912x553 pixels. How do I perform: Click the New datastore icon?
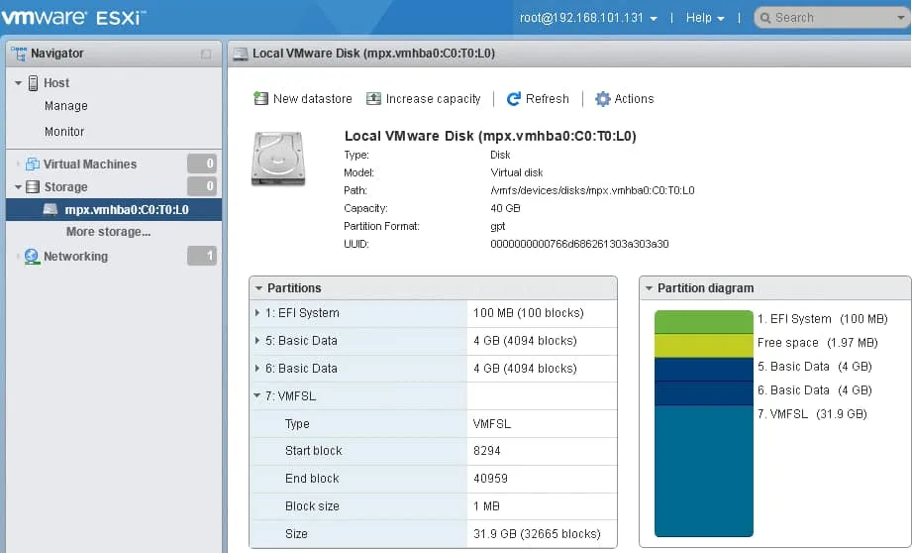(x=260, y=99)
